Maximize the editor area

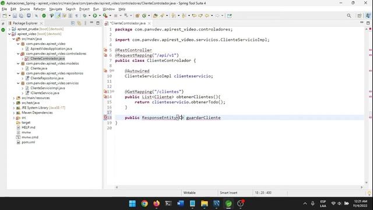pos(368,23)
